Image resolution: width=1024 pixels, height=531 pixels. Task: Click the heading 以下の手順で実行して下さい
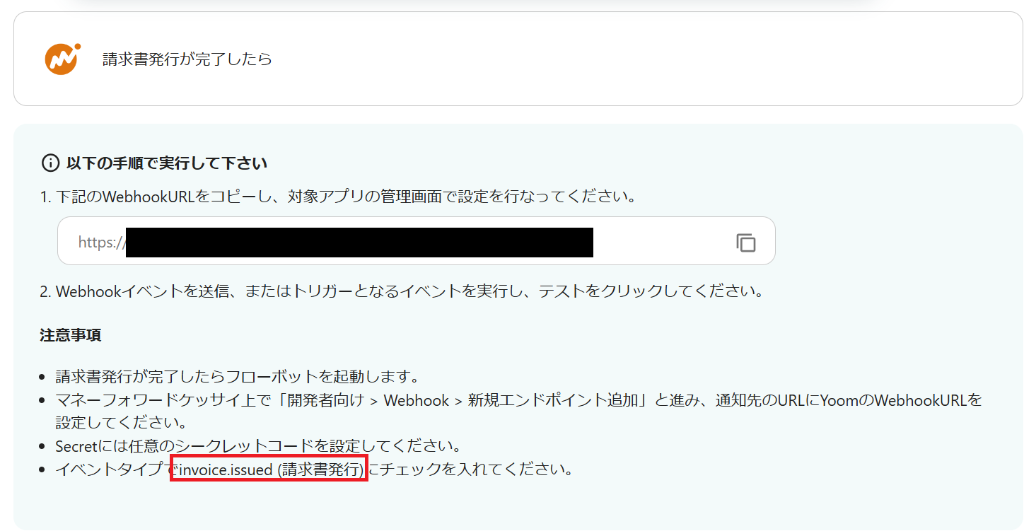click(x=167, y=163)
